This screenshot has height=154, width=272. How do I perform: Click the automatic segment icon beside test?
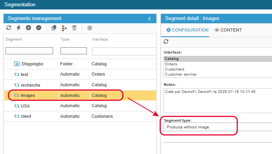coord(17,74)
